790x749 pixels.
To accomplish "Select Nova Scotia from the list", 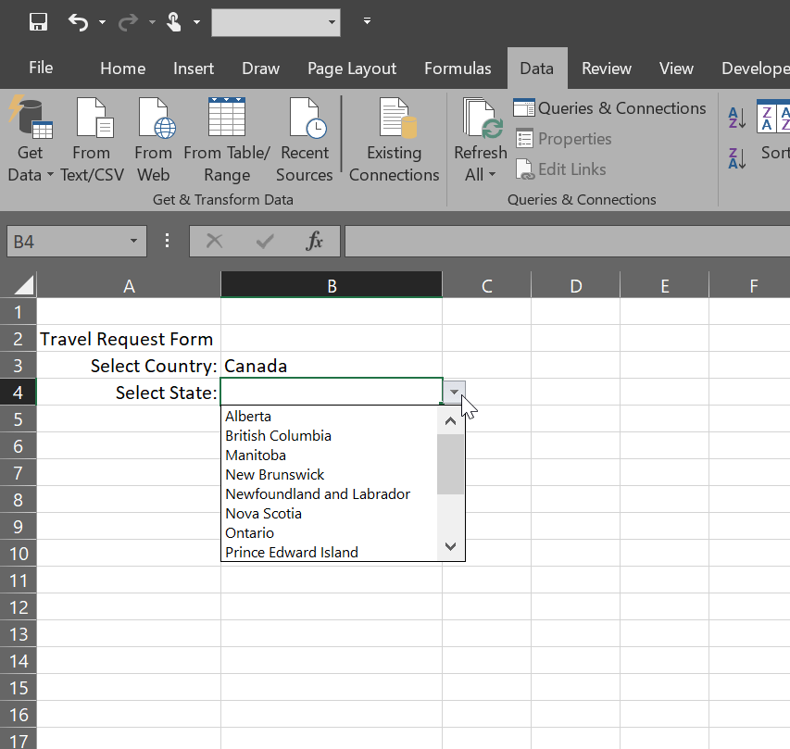I will click(329, 513).
